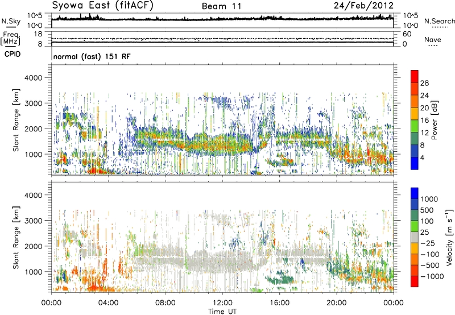
Task: Click 'Slant Range [km]' label of power panel
Action: pos(16,120)
